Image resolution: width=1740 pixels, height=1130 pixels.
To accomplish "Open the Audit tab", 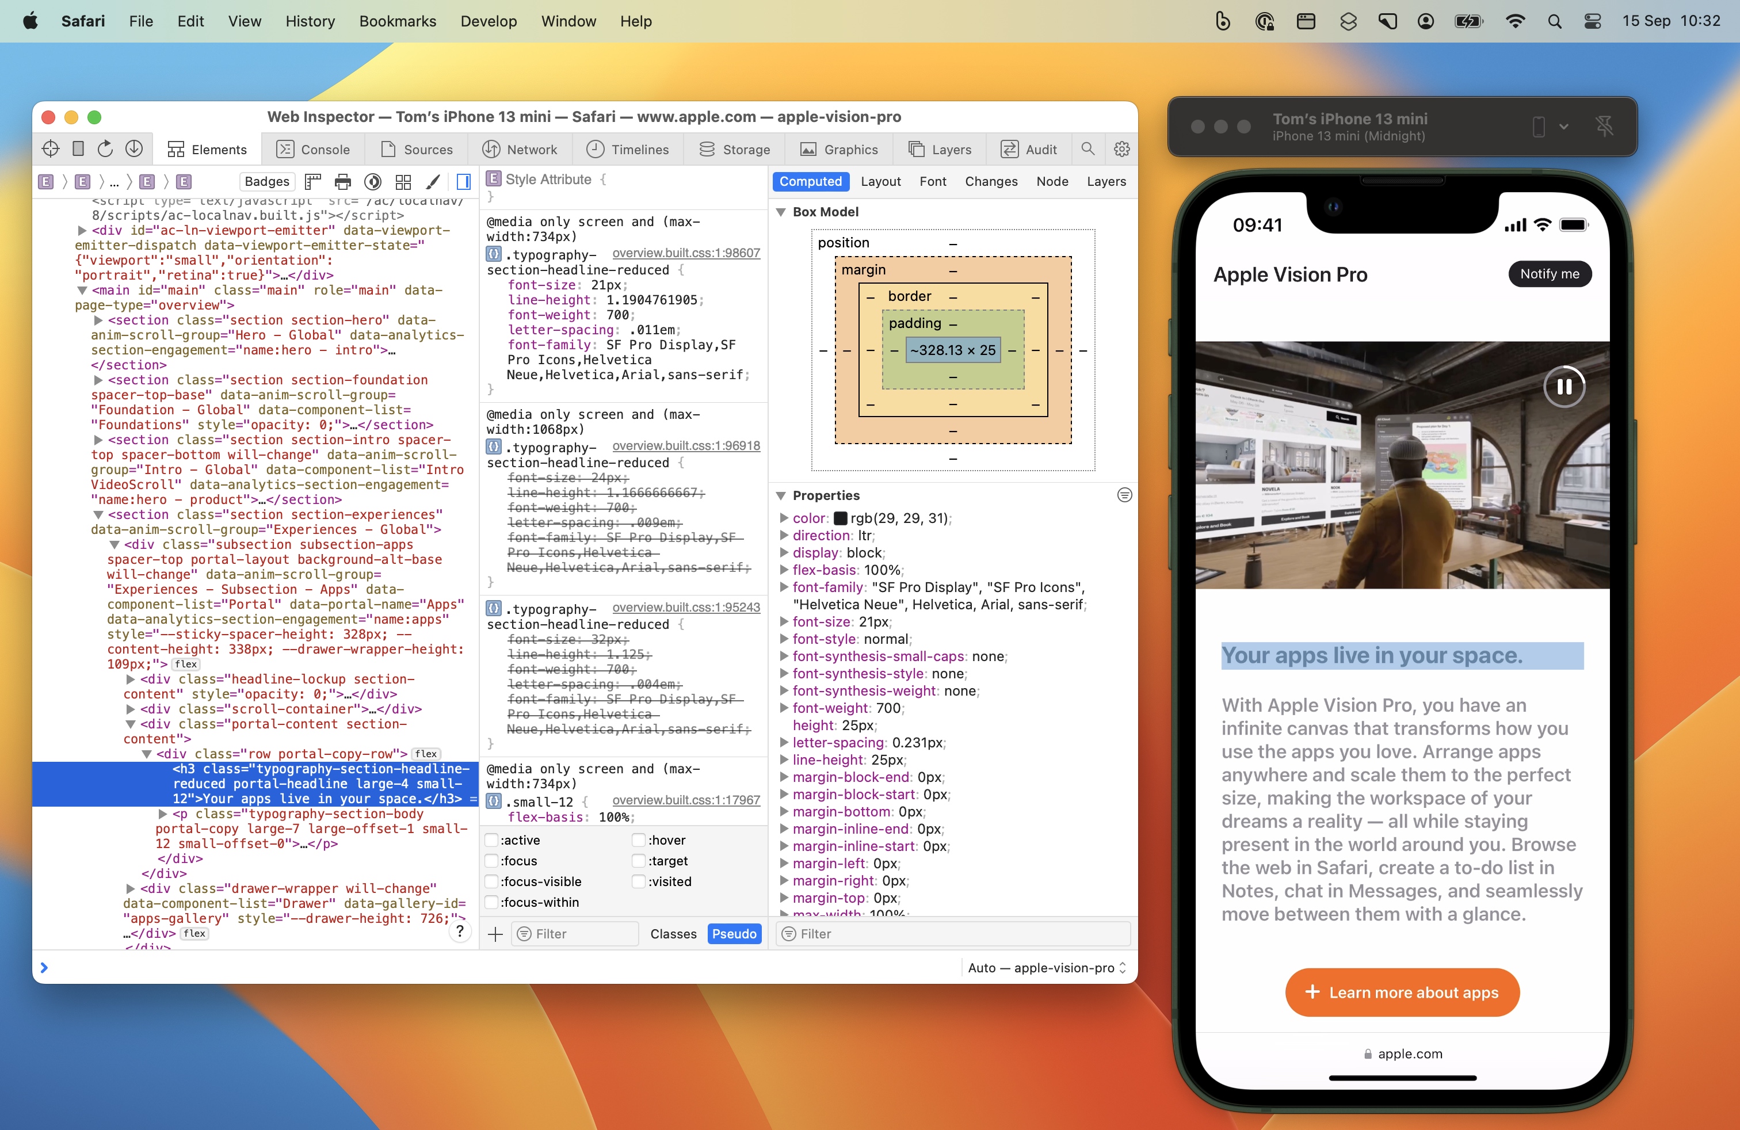I will tap(1029, 149).
